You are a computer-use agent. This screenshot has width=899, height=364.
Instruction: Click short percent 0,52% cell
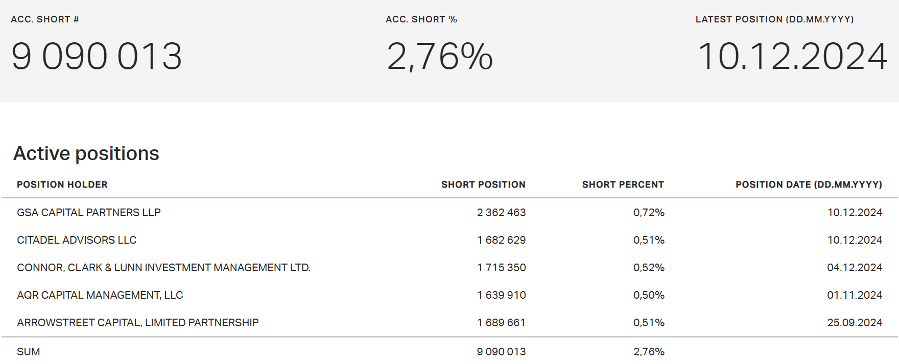point(649,268)
